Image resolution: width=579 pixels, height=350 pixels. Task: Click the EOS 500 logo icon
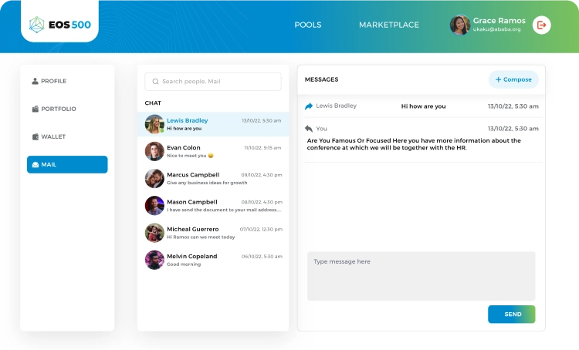[x=37, y=25]
